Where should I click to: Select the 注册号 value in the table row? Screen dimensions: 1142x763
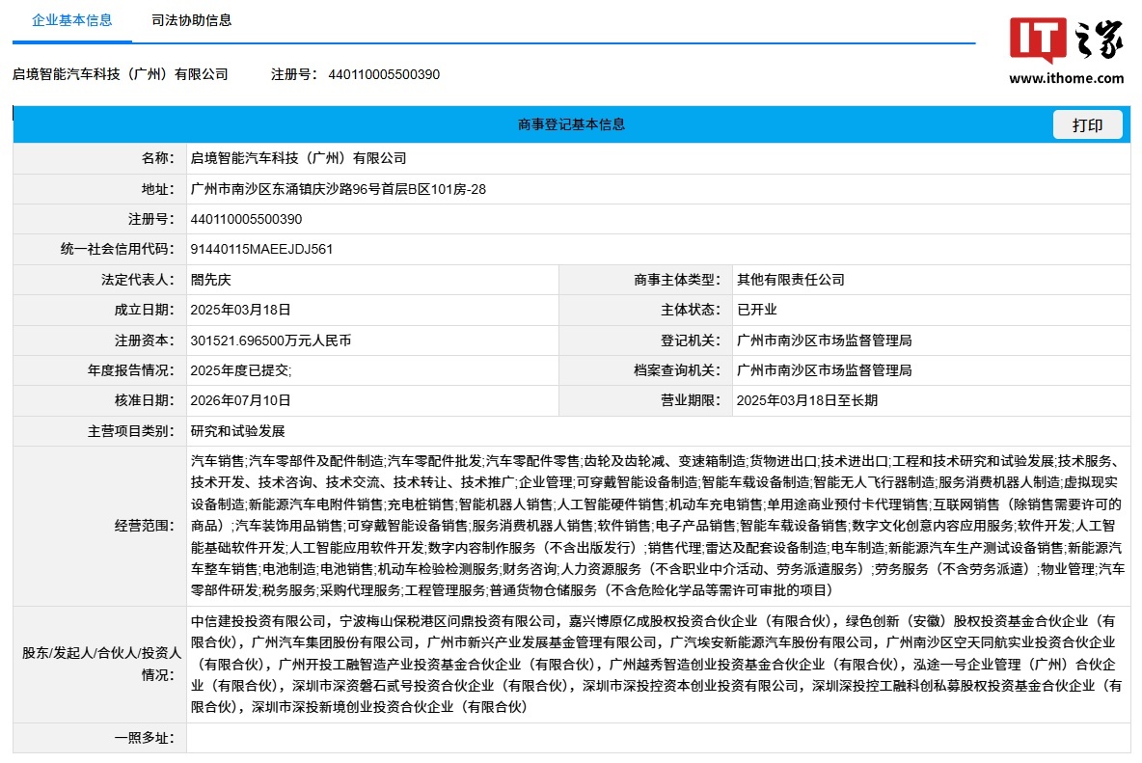[246, 219]
